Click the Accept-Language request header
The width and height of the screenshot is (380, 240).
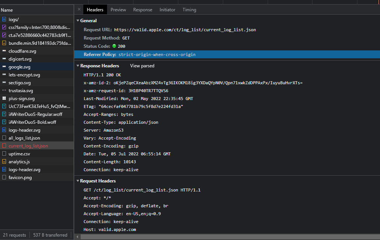coord(122,214)
